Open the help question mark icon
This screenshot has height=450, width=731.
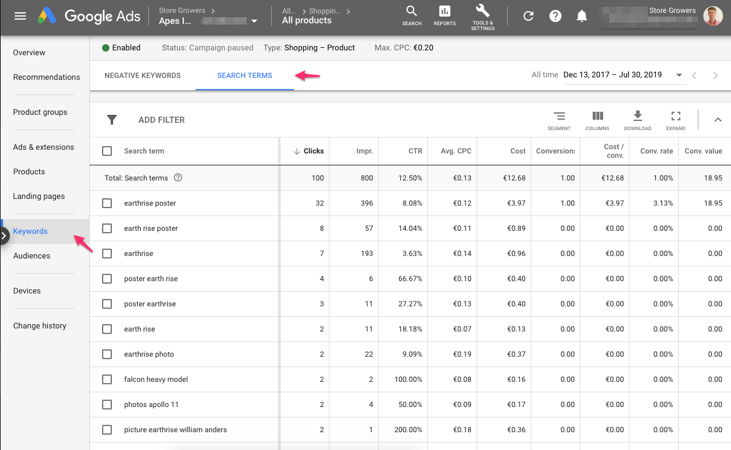(555, 17)
